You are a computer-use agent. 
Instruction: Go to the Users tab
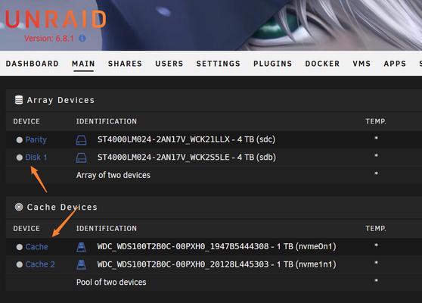(x=169, y=64)
